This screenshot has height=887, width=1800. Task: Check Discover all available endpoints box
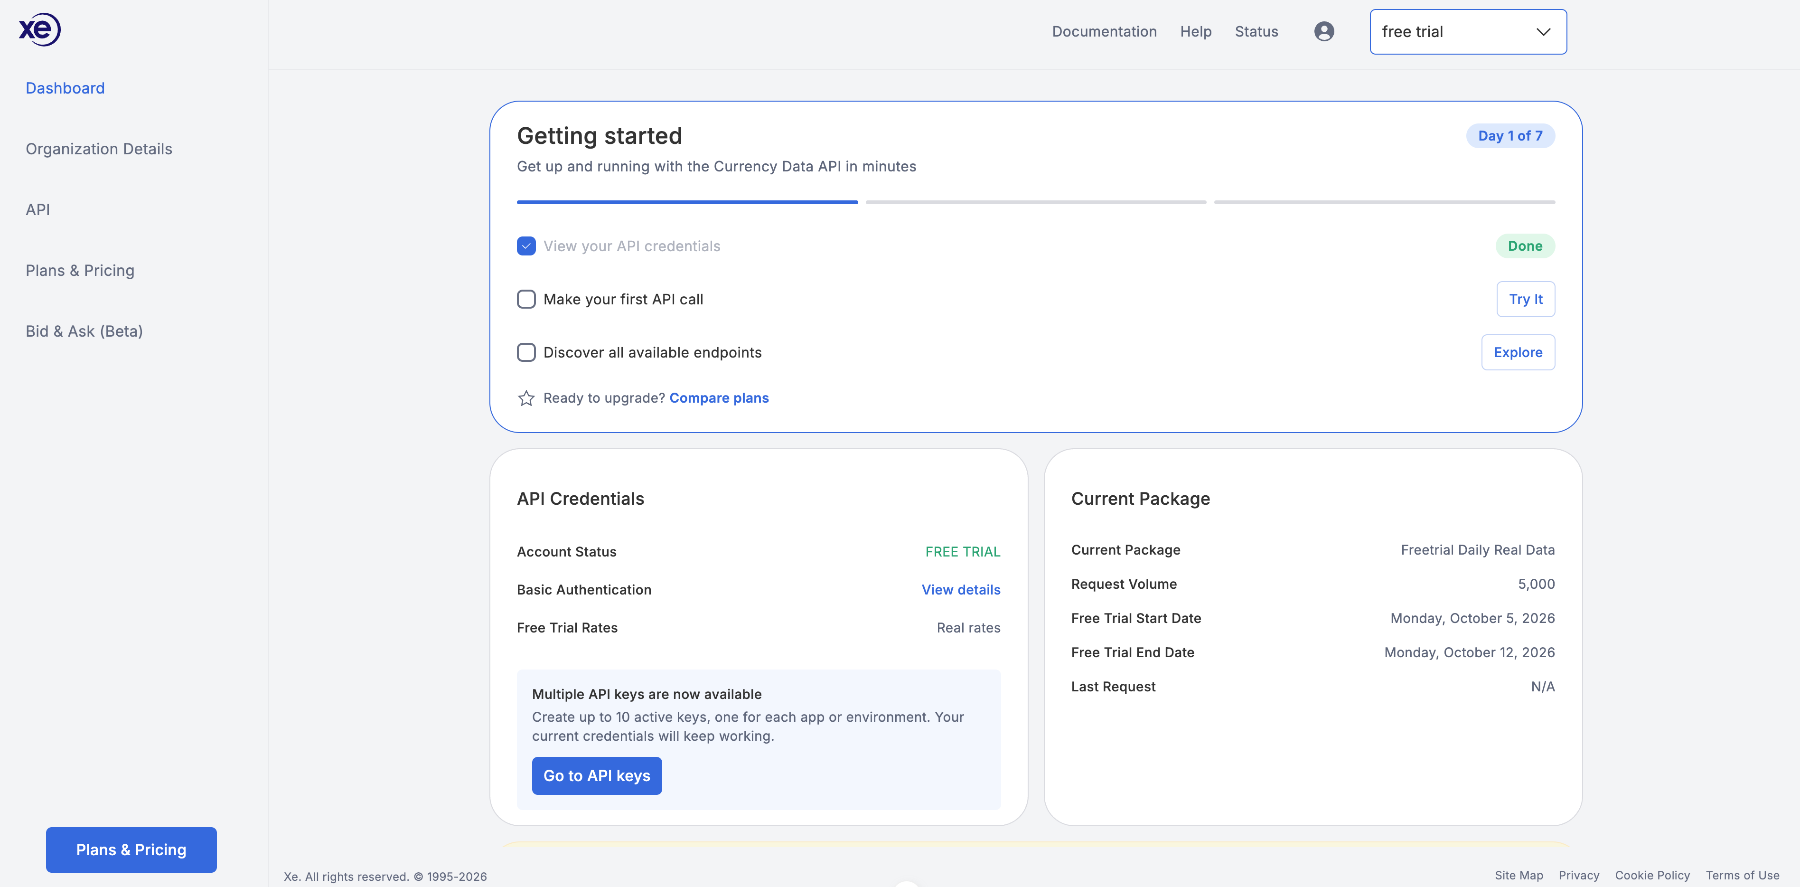pyautogui.click(x=526, y=352)
